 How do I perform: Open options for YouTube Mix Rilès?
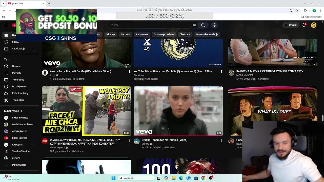click(x=221, y=72)
